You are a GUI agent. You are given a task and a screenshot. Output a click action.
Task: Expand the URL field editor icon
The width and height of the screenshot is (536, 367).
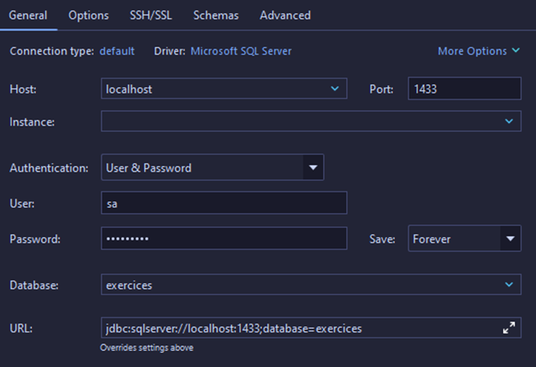pyautogui.click(x=508, y=328)
